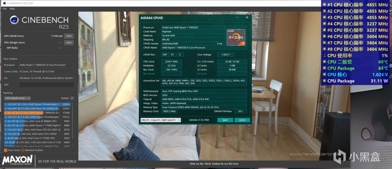Click the Code Name value Raphael

click(193, 31)
